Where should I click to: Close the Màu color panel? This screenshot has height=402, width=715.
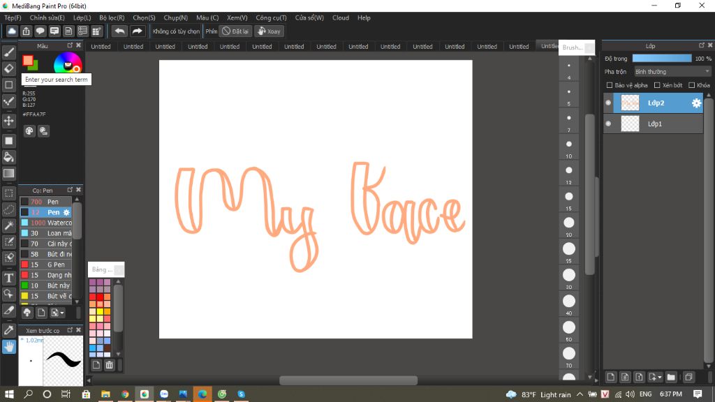pos(78,45)
